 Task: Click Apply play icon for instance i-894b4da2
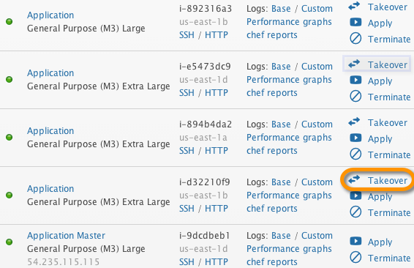pyautogui.click(x=355, y=138)
